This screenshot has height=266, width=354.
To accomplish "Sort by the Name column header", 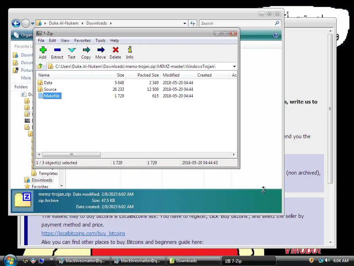I will click(64, 75).
